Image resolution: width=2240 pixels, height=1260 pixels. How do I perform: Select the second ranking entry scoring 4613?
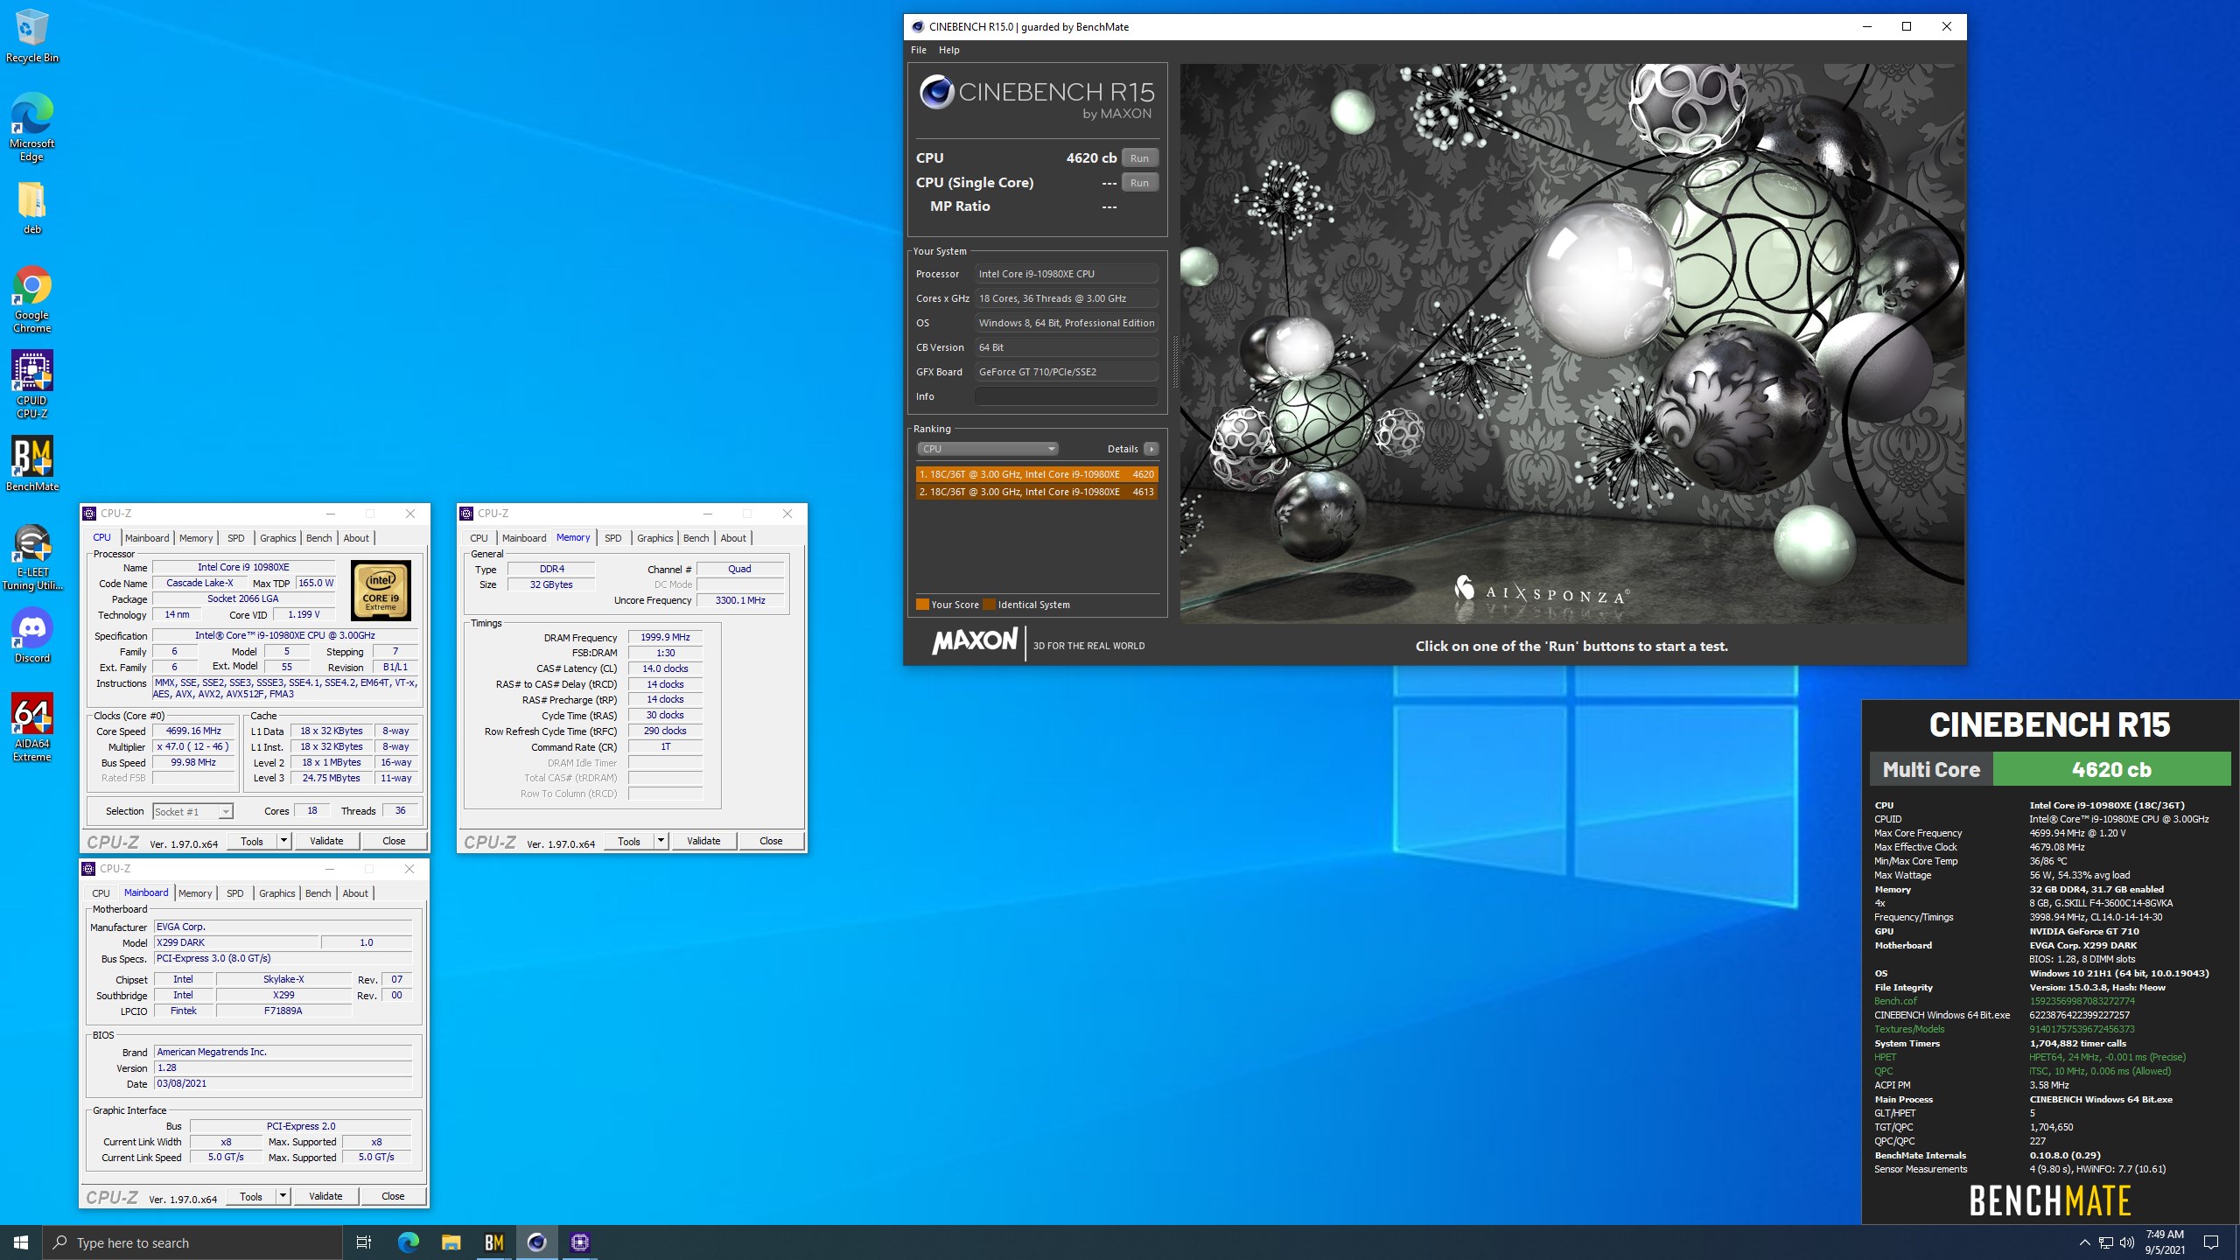pyautogui.click(x=1037, y=492)
